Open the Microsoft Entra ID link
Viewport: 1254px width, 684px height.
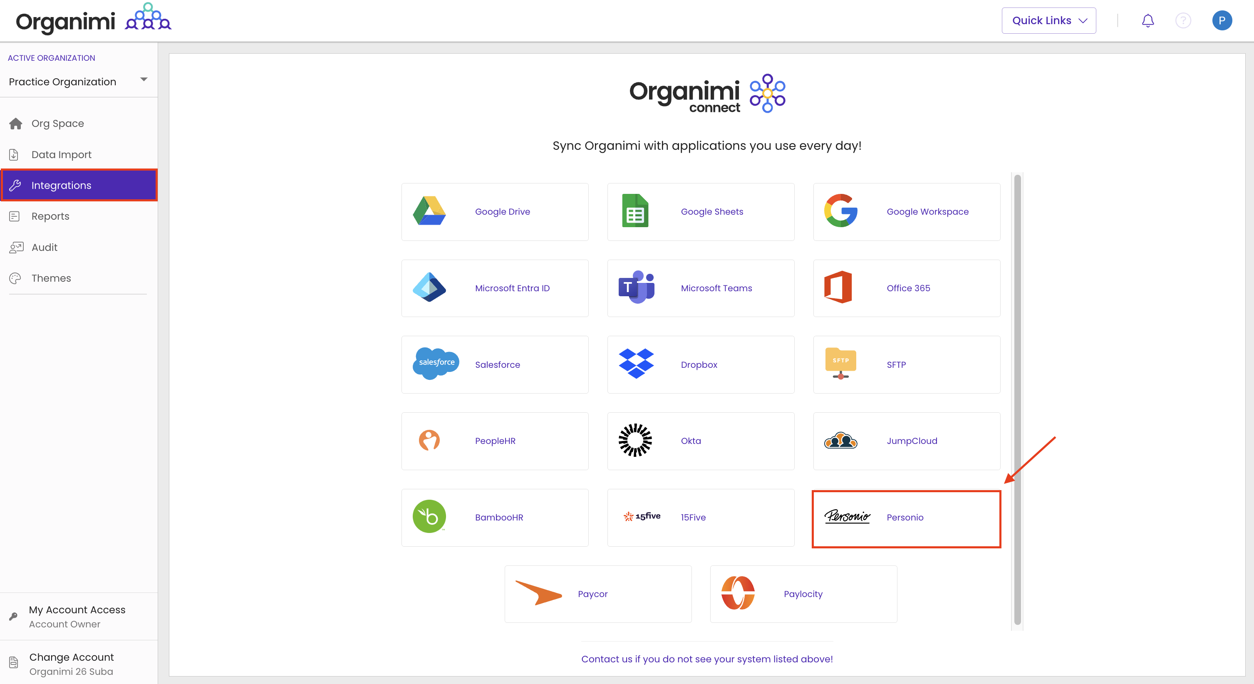tap(512, 288)
